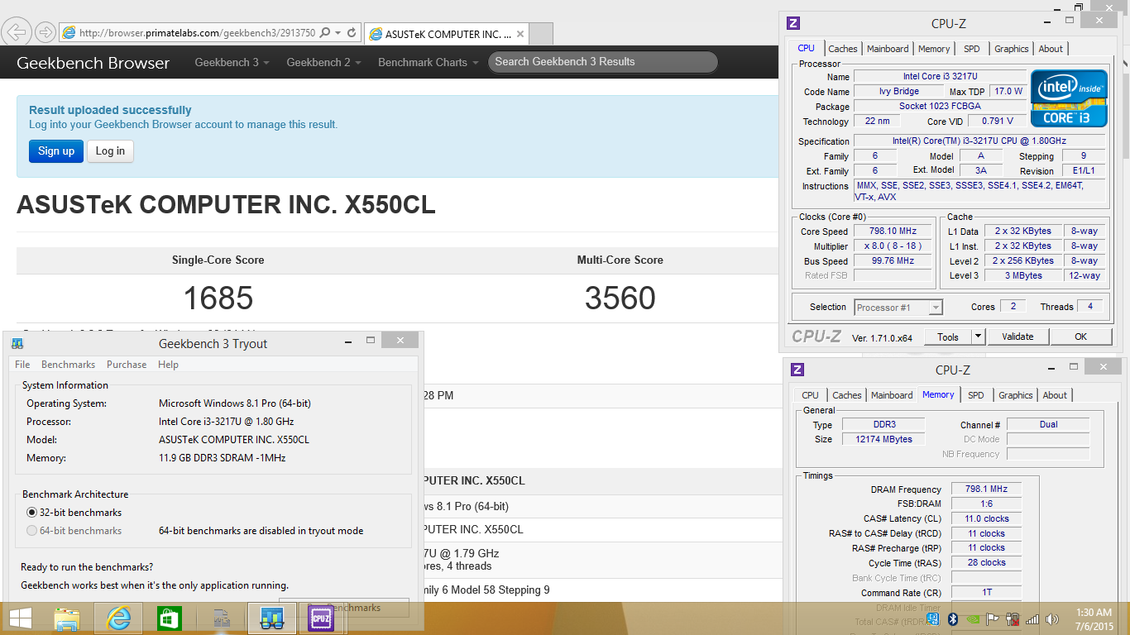Click the browser URL address field

197,33
